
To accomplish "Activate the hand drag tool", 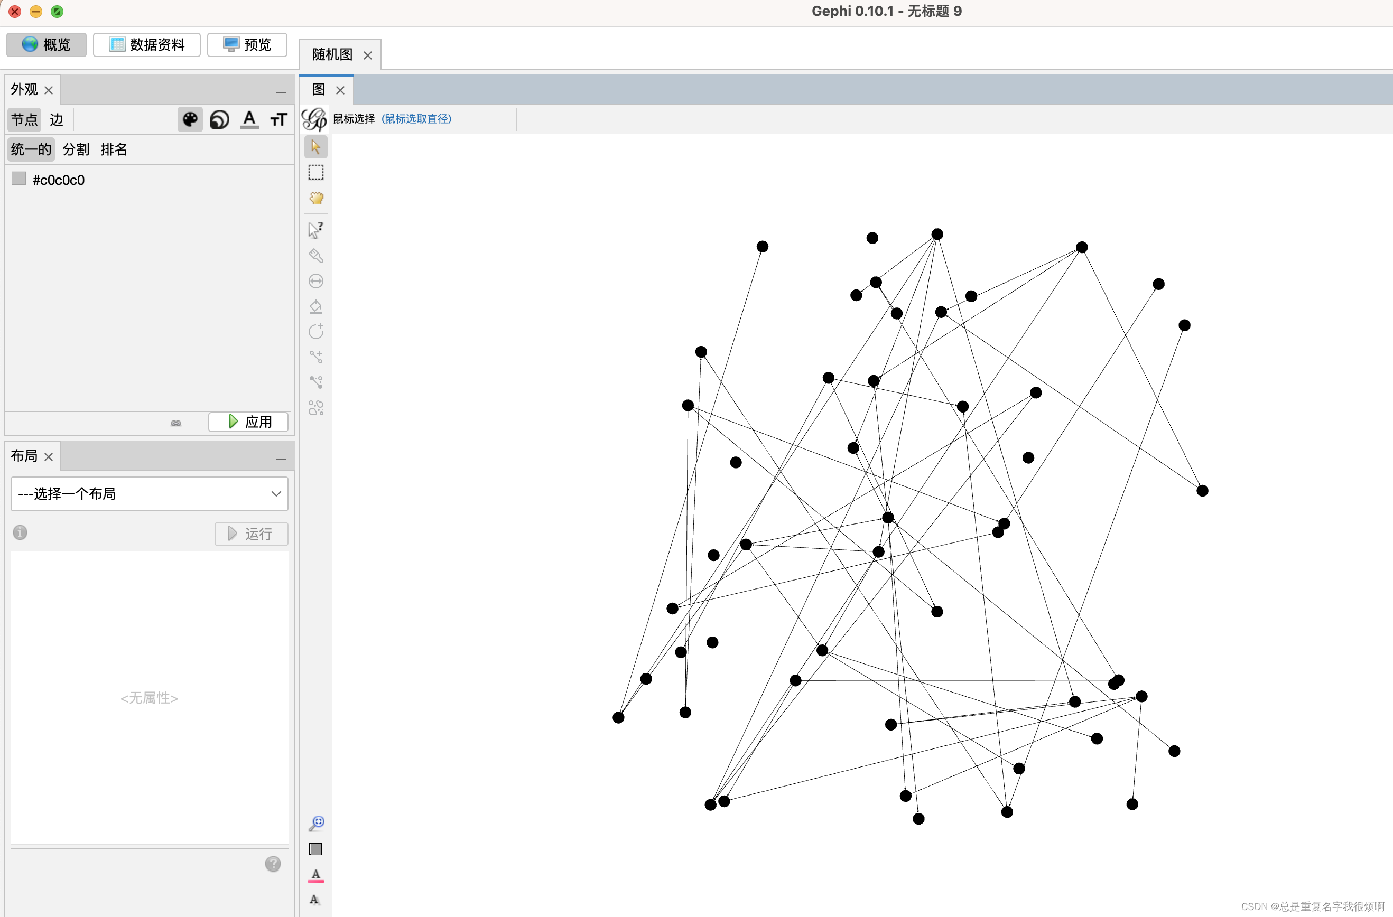I will pyautogui.click(x=316, y=198).
